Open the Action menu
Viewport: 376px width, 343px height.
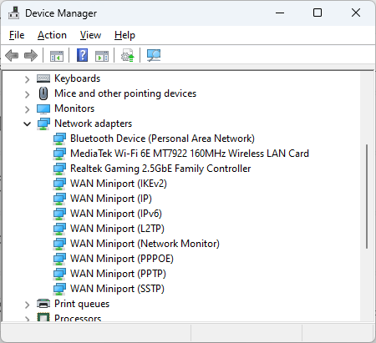click(x=52, y=35)
